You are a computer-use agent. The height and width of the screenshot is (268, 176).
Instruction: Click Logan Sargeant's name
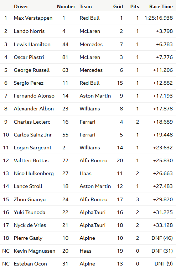click(x=32, y=148)
